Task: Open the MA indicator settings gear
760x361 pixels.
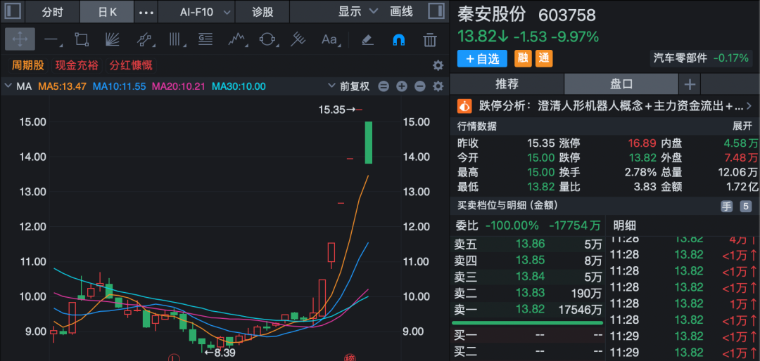Action: (438, 86)
